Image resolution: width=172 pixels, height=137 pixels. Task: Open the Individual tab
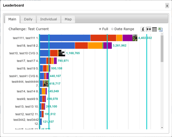(x=49, y=19)
